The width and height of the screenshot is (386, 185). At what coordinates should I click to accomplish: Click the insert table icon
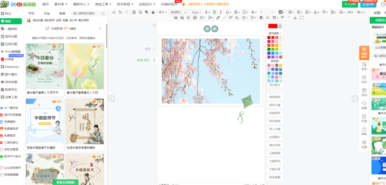pyautogui.click(x=195, y=18)
